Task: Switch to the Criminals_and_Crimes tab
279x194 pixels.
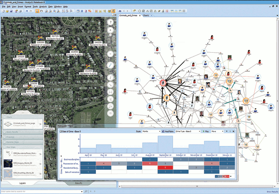Action: [128, 15]
